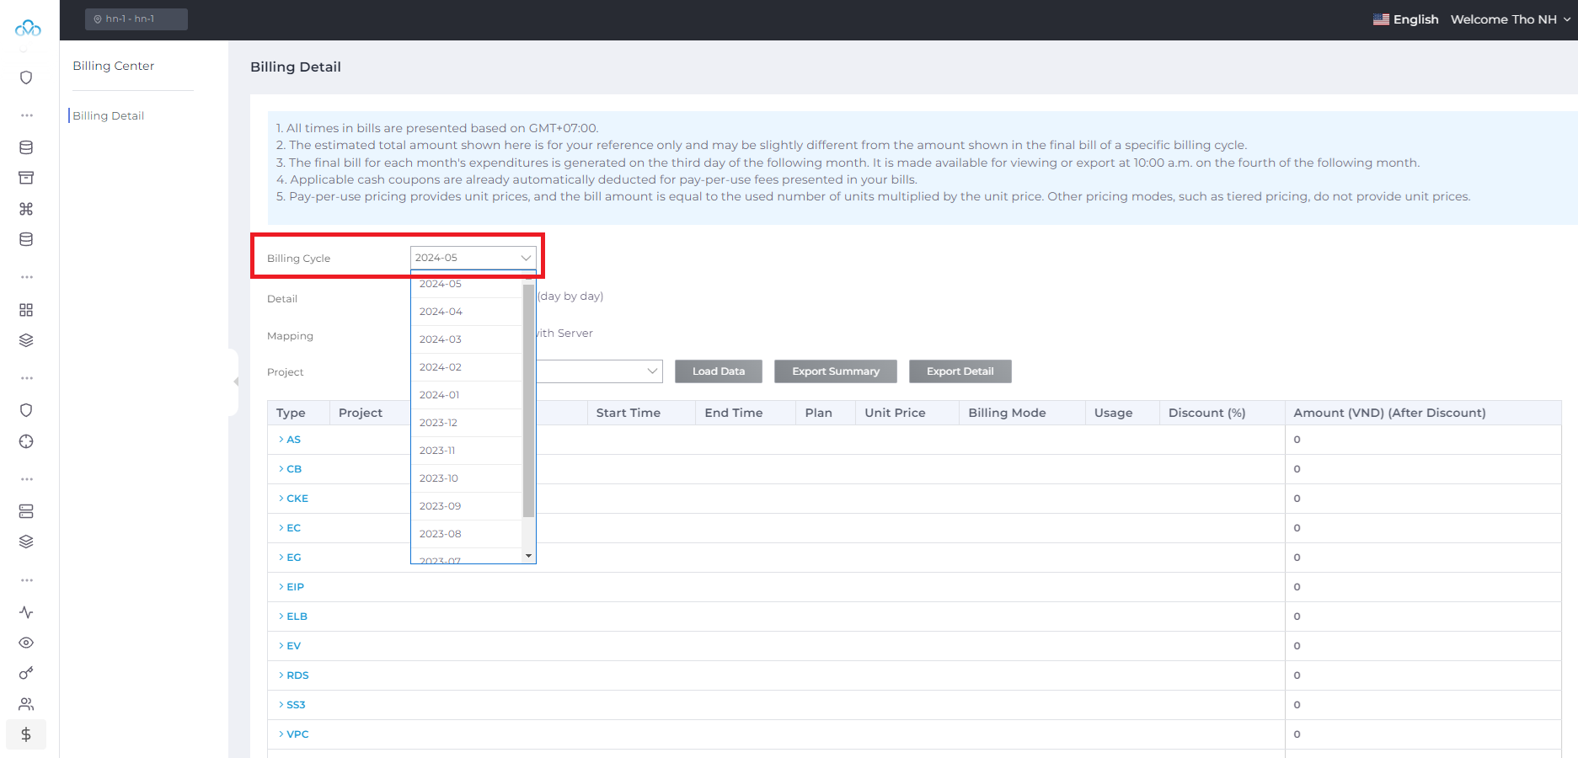Open the Billing Detail menu item
The image size is (1578, 758).
tap(109, 115)
